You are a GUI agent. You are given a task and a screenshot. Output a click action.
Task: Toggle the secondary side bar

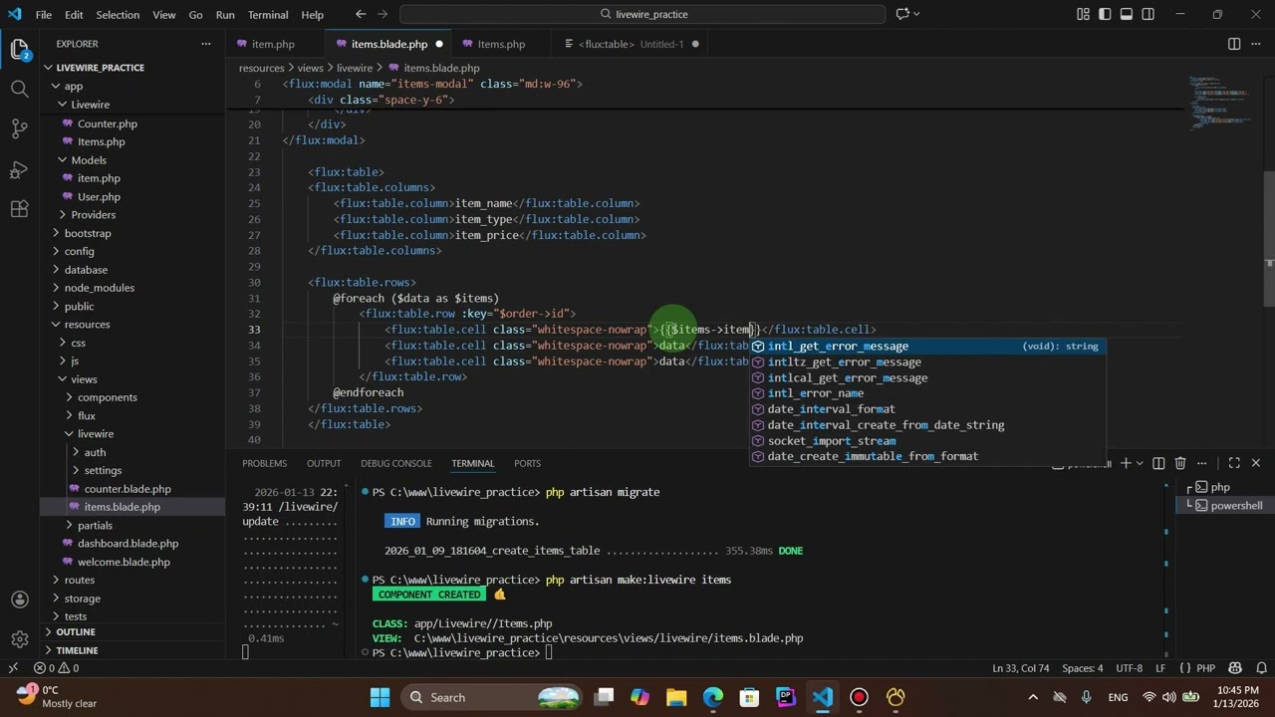(1148, 14)
